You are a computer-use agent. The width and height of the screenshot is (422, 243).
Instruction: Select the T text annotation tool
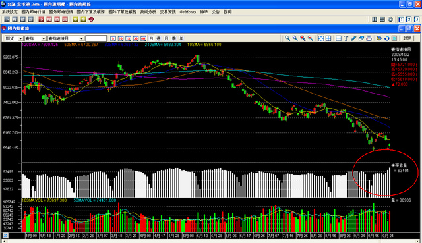click(346, 38)
